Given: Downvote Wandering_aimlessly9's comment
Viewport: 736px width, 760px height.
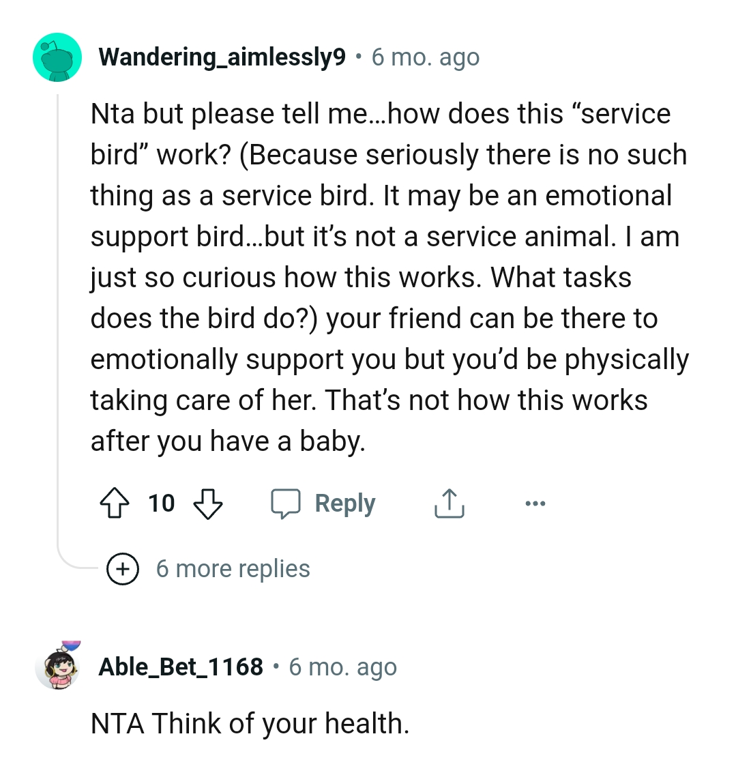Looking at the screenshot, I should pos(209,505).
